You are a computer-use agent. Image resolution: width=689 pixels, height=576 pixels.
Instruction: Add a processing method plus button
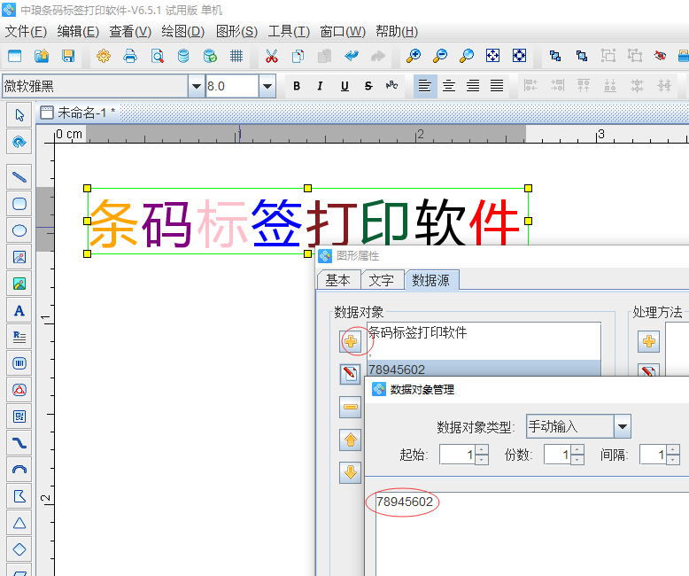pos(648,341)
